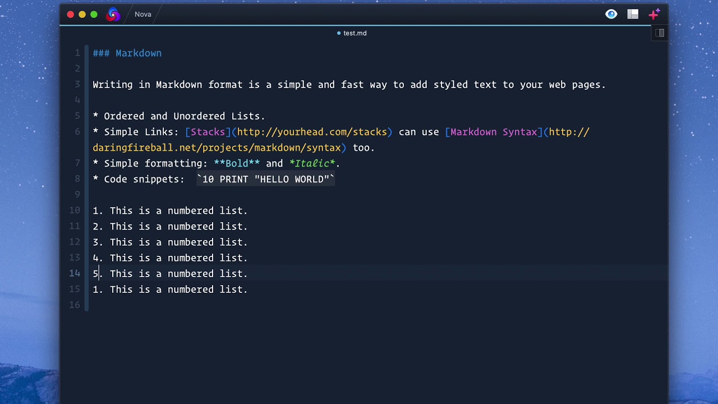Click the last line "1. This is a numbered list."
The image size is (718, 404).
(x=170, y=289)
